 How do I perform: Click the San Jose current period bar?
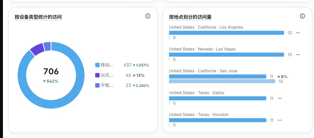(218, 77)
